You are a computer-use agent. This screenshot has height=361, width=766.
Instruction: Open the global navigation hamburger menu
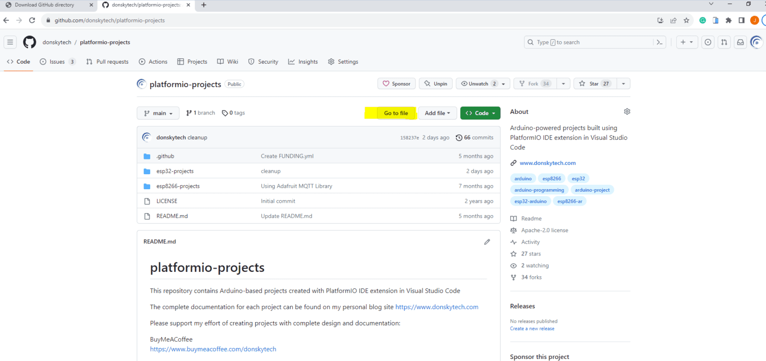10,42
